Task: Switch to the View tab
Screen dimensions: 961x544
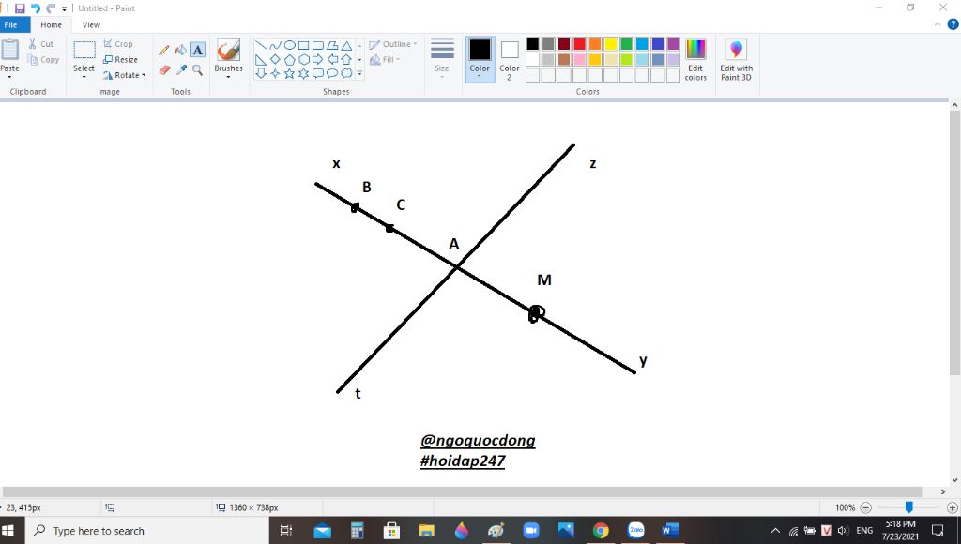Action: pos(91,25)
